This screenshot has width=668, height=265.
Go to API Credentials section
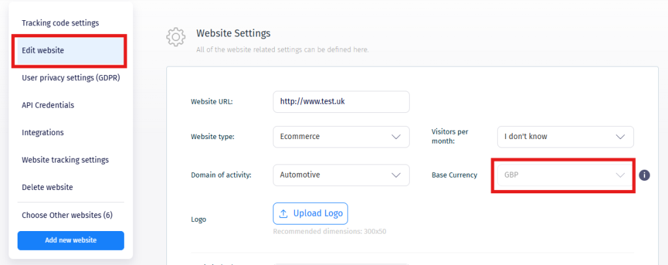click(x=48, y=105)
